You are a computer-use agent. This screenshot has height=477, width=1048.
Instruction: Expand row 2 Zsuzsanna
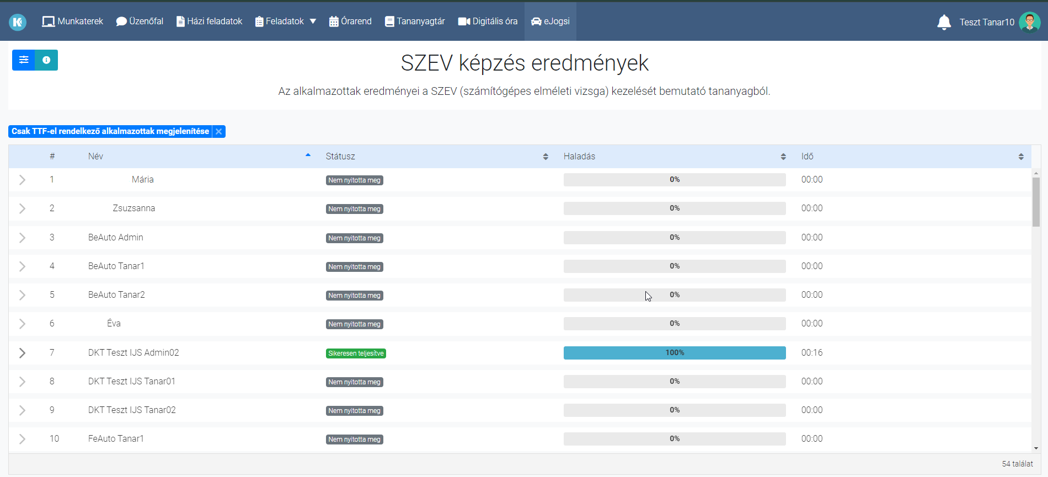(x=22, y=208)
